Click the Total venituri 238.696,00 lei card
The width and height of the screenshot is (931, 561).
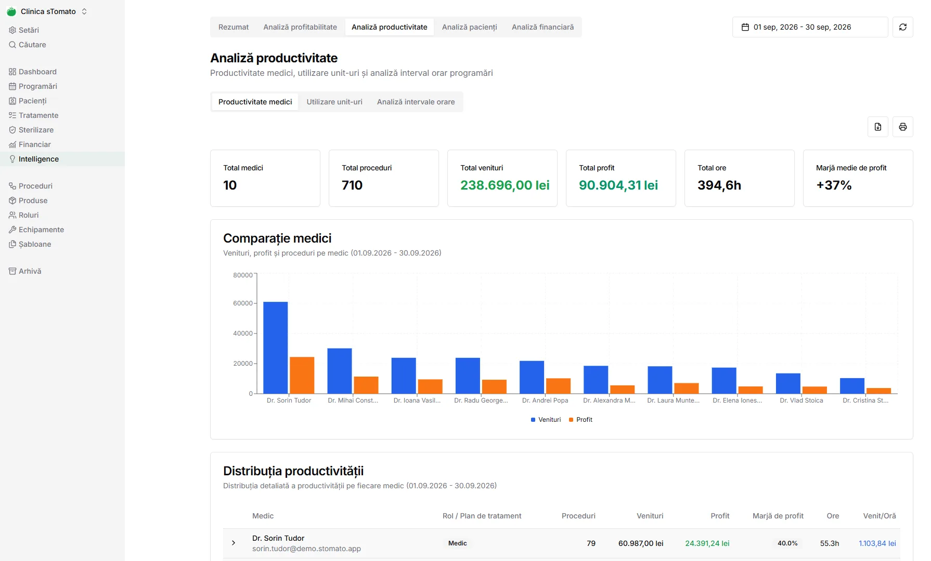(x=502, y=178)
